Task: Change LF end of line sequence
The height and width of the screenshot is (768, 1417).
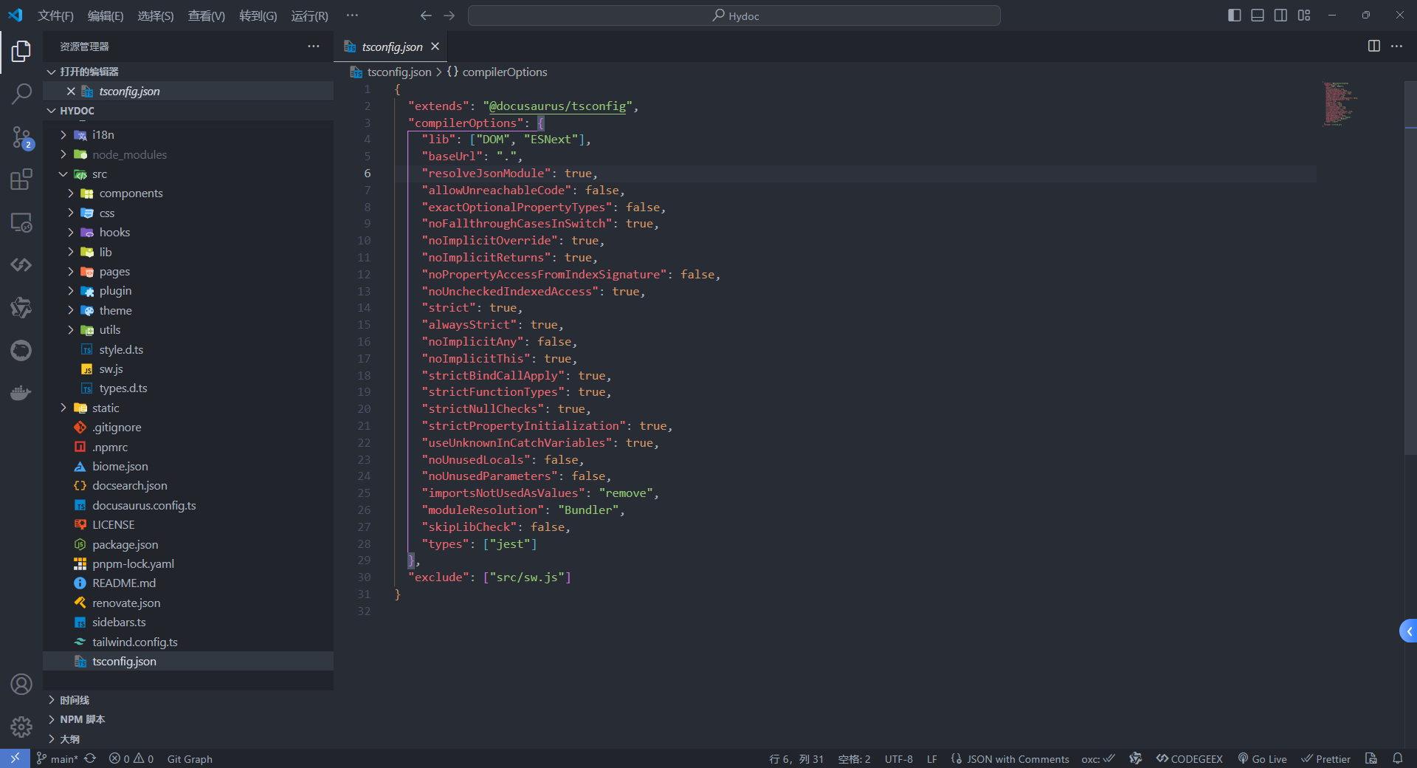Action: (932, 758)
